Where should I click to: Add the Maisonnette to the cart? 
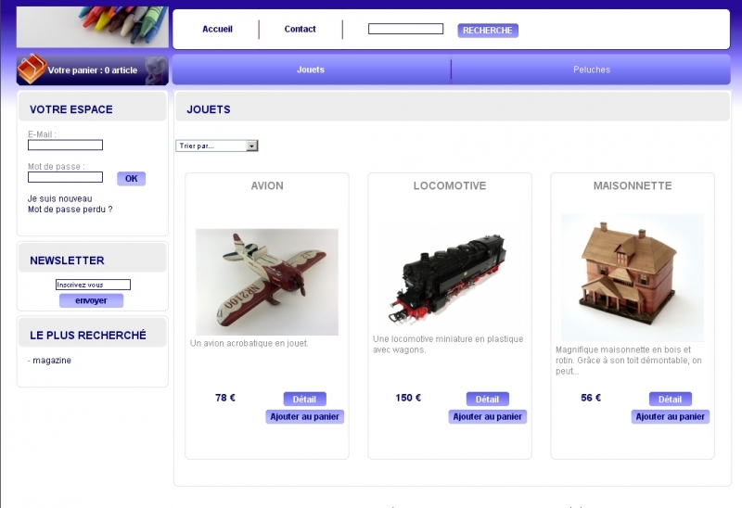670,417
